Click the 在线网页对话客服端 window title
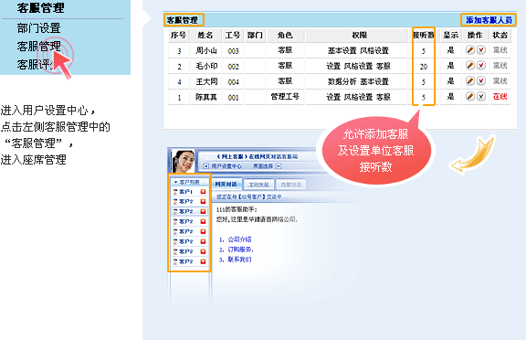 click(x=257, y=156)
